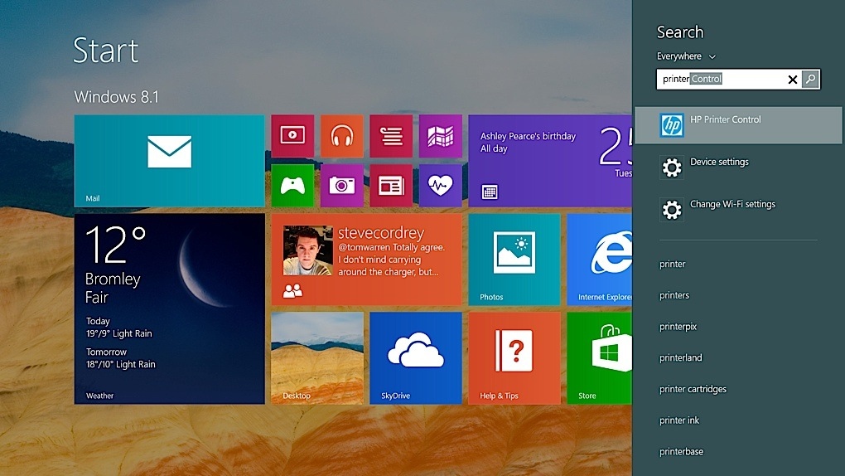Clear the search box with X

(x=792, y=80)
